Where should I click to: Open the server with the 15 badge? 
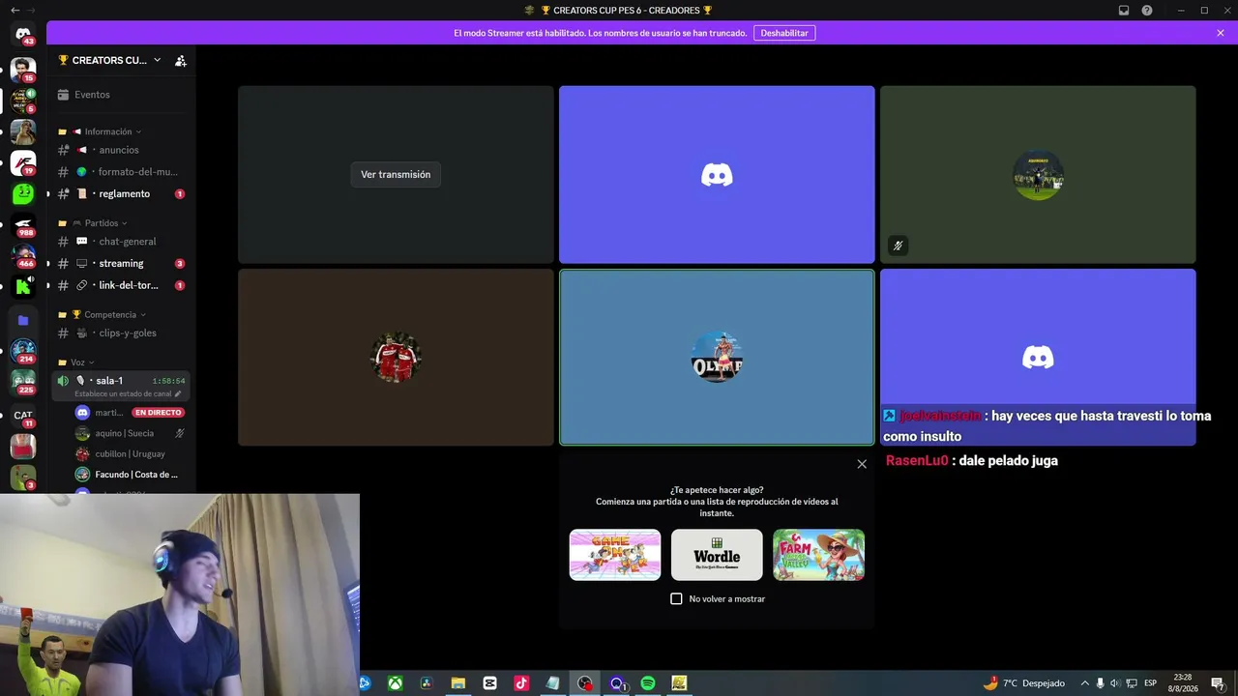23,70
